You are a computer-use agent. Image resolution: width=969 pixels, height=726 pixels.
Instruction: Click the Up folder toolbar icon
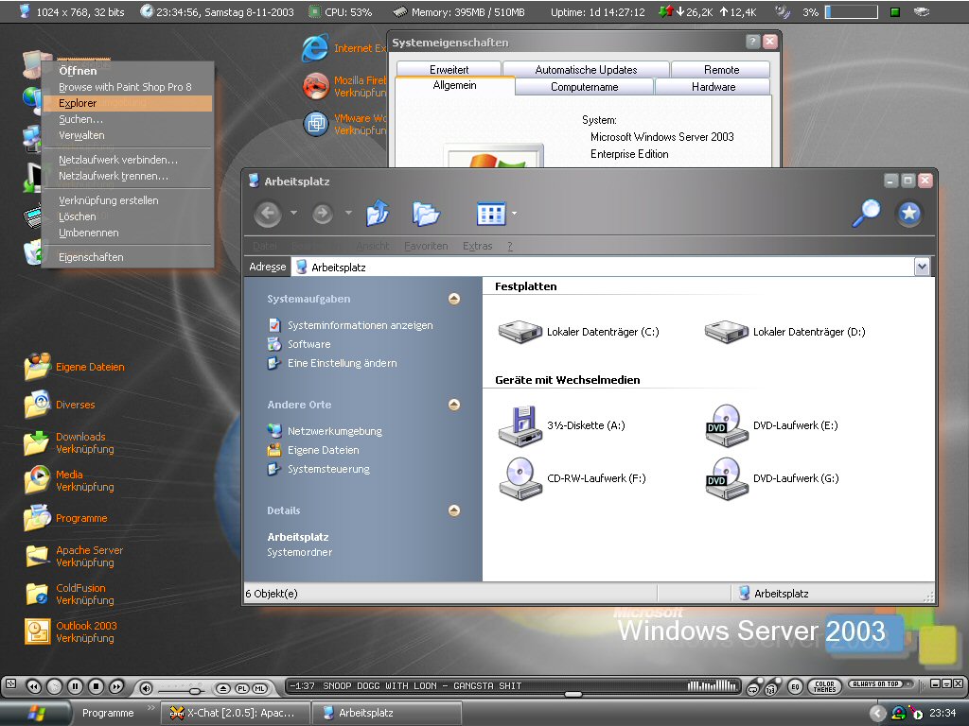click(378, 215)
